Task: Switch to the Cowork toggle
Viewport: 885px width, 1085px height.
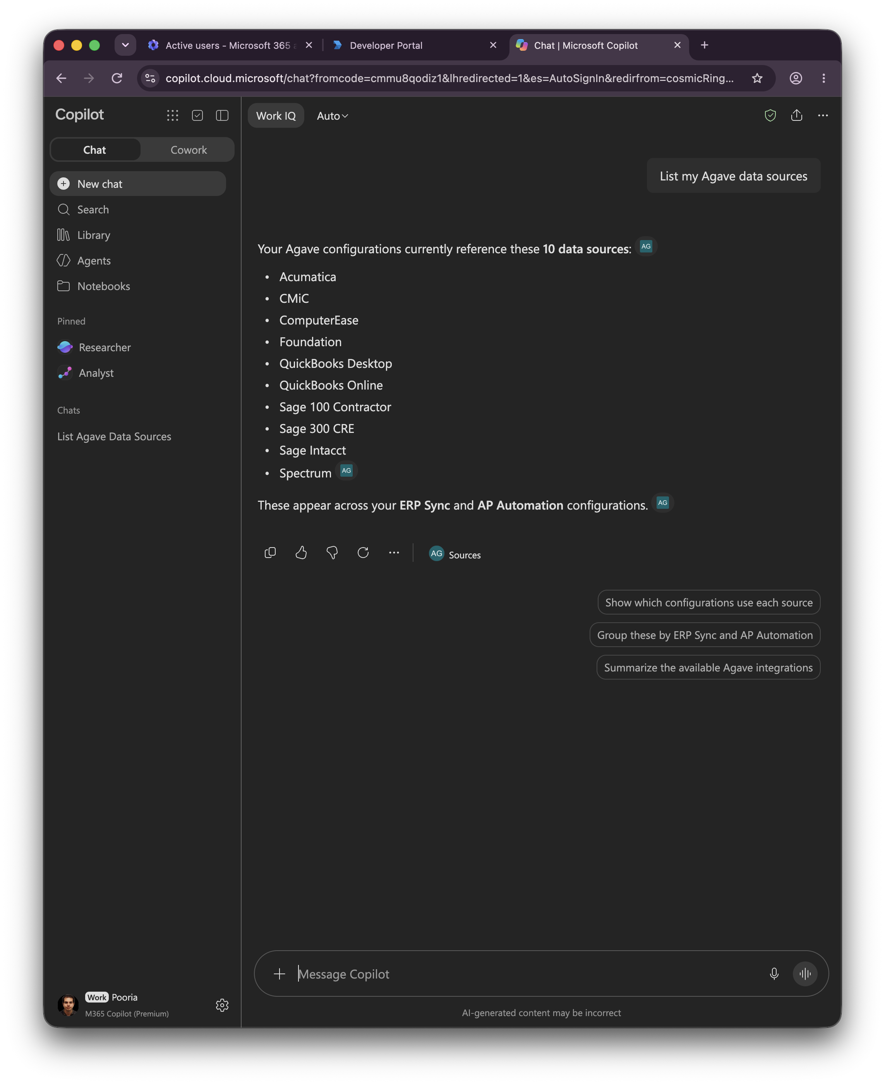Action: 189,149
